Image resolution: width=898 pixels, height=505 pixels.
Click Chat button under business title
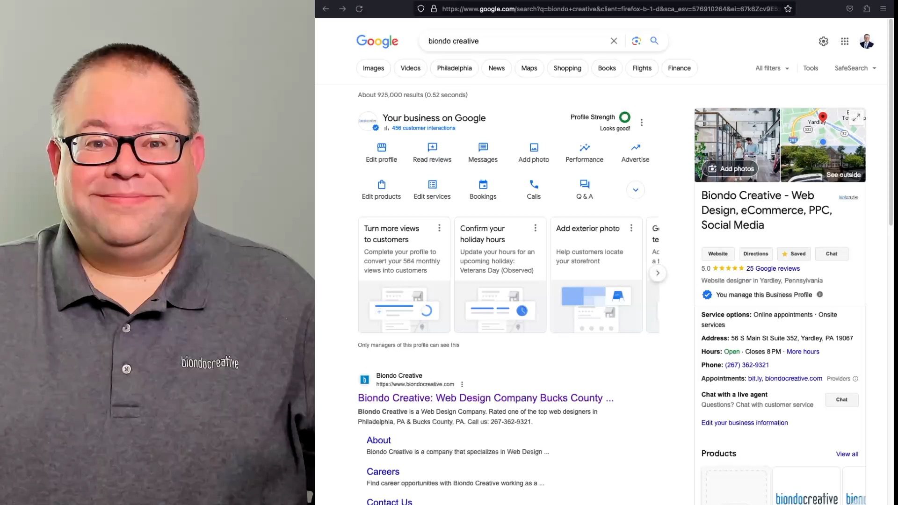click(832, 254)
